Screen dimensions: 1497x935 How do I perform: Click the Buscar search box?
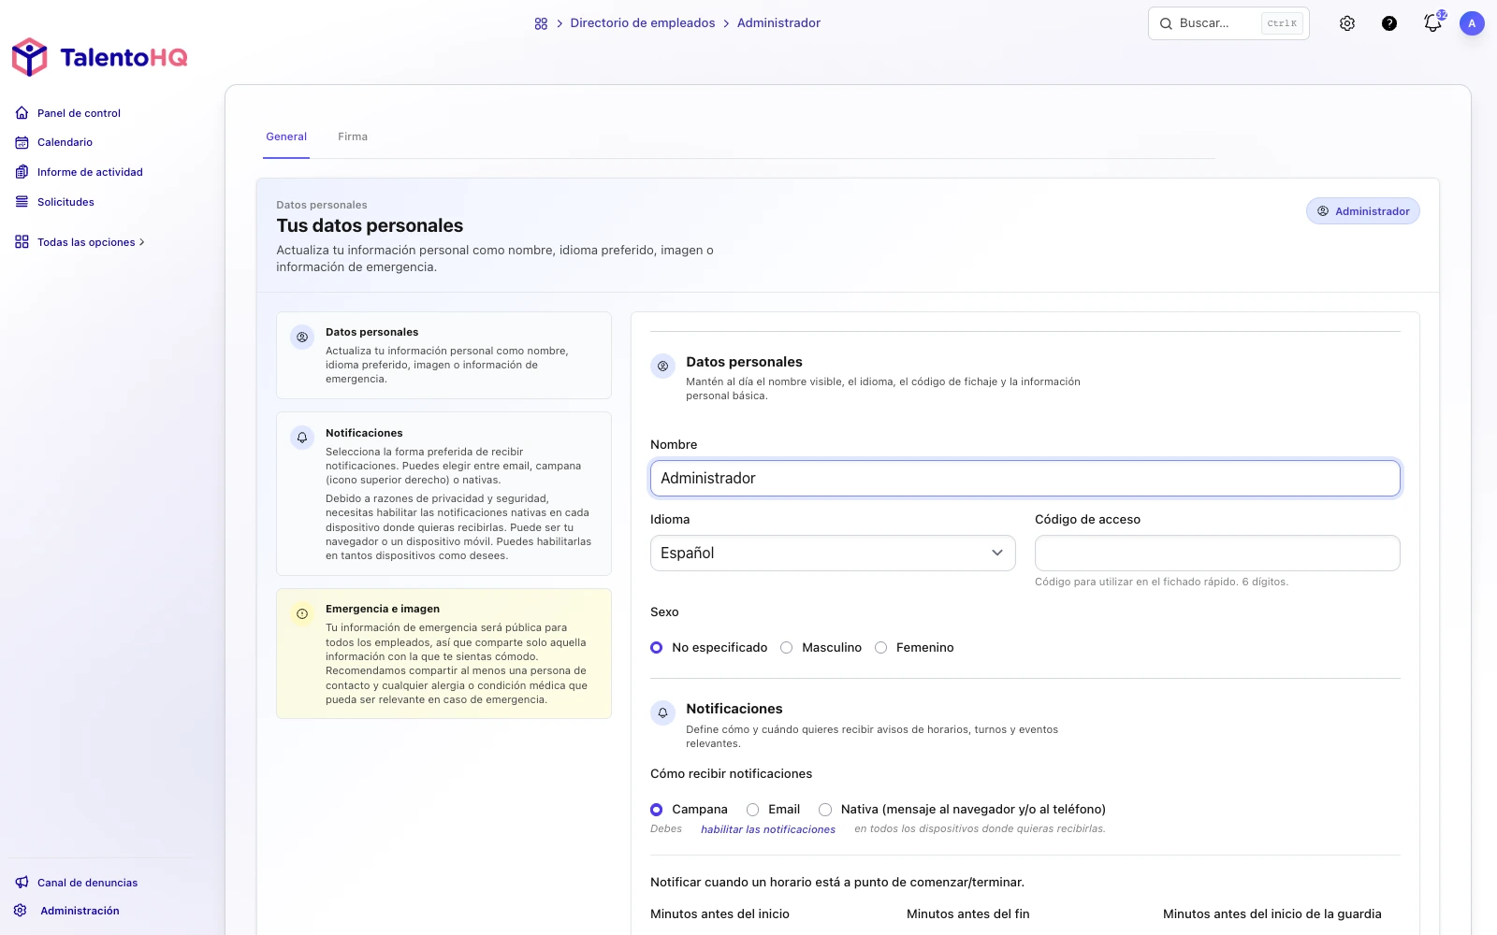(1228, 23)
